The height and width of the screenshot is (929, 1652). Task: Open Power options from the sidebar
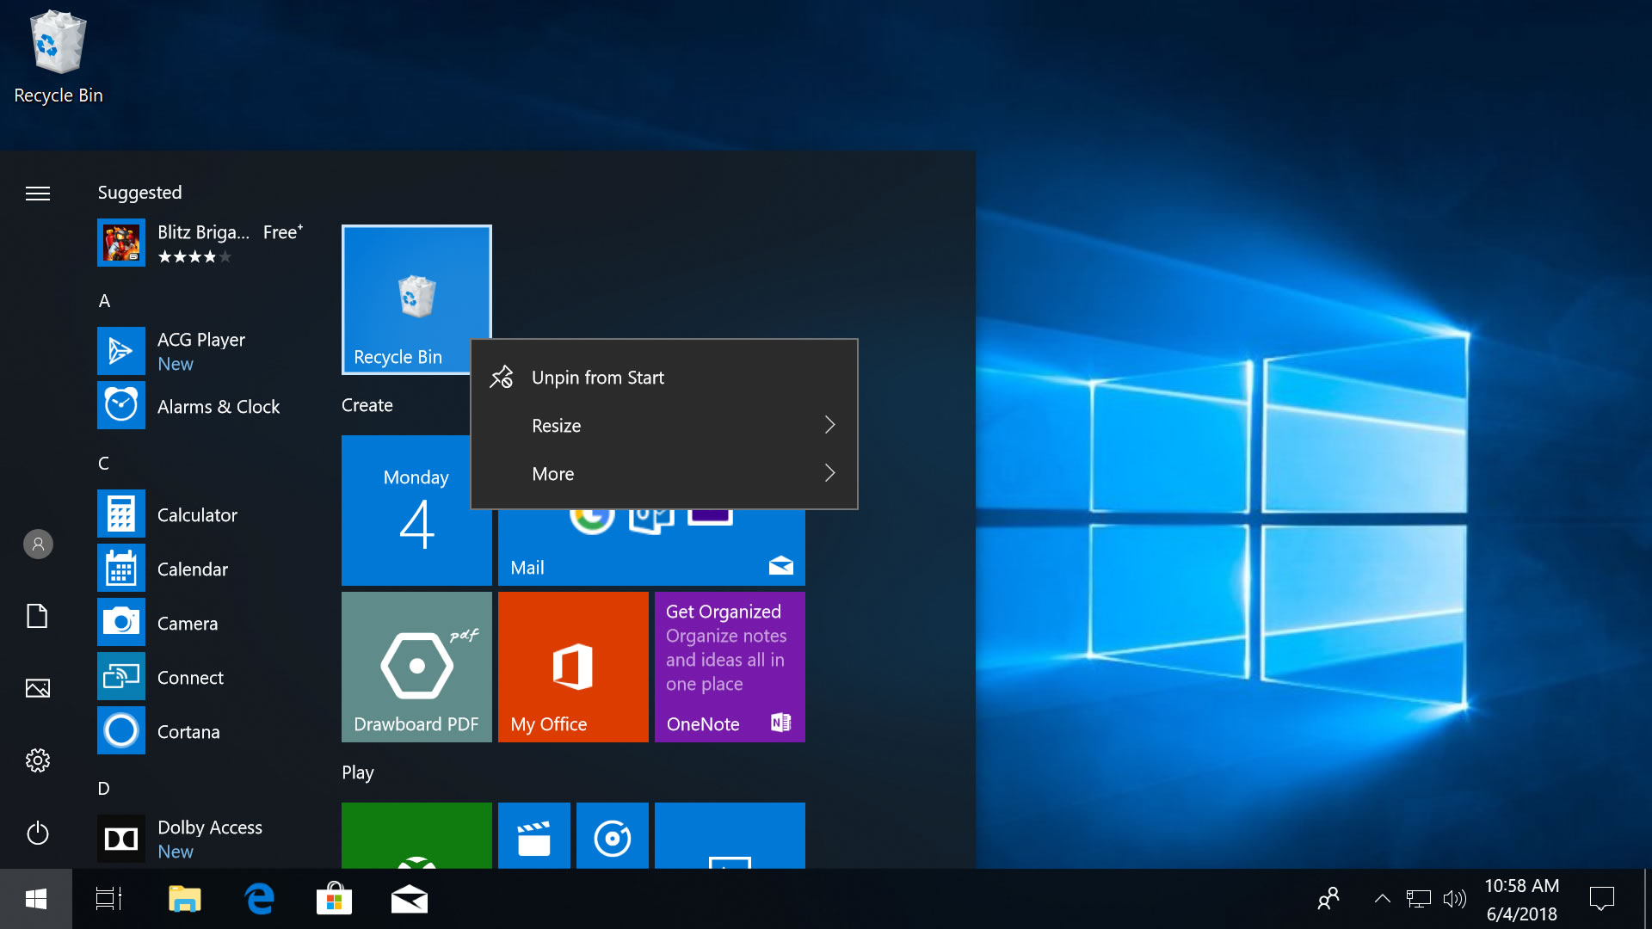pyautogui.click(x=37, y=833)
